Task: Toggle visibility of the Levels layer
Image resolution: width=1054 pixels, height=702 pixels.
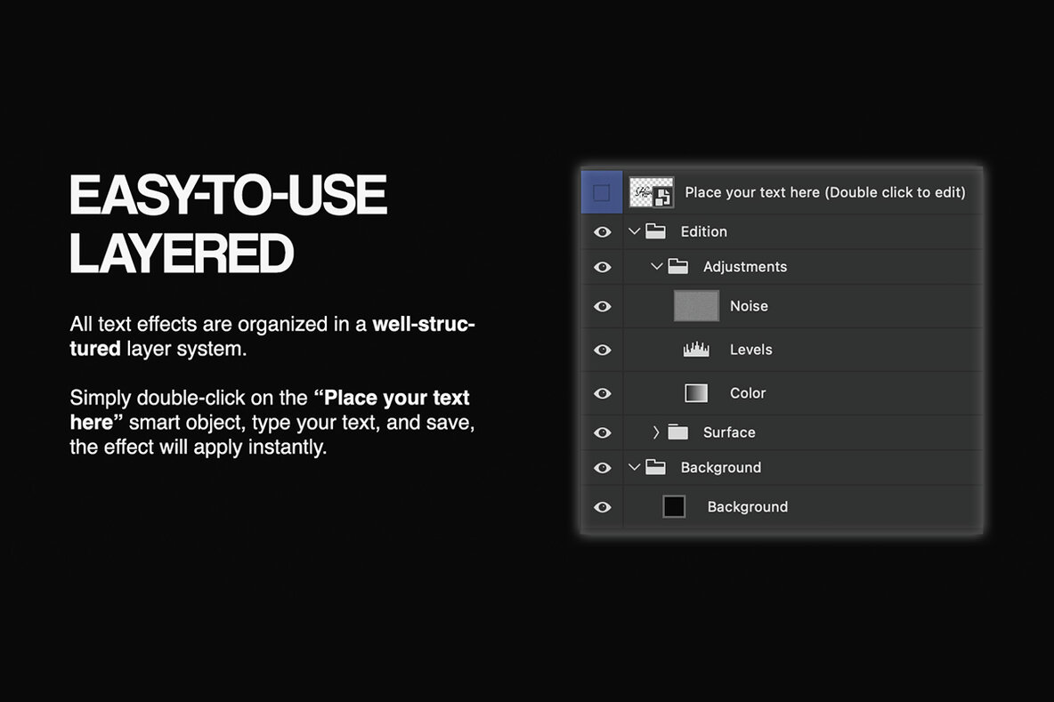Action: tap(603, 350)
